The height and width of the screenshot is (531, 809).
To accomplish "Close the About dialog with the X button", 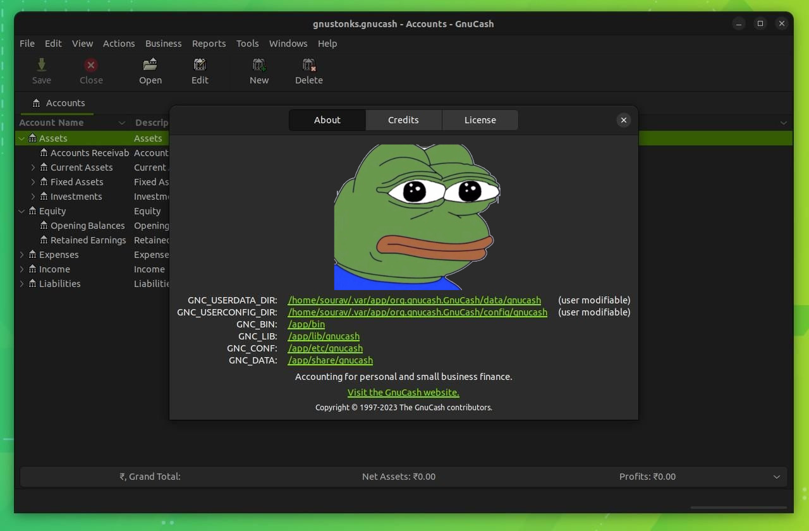I will [x=623, y=120].
